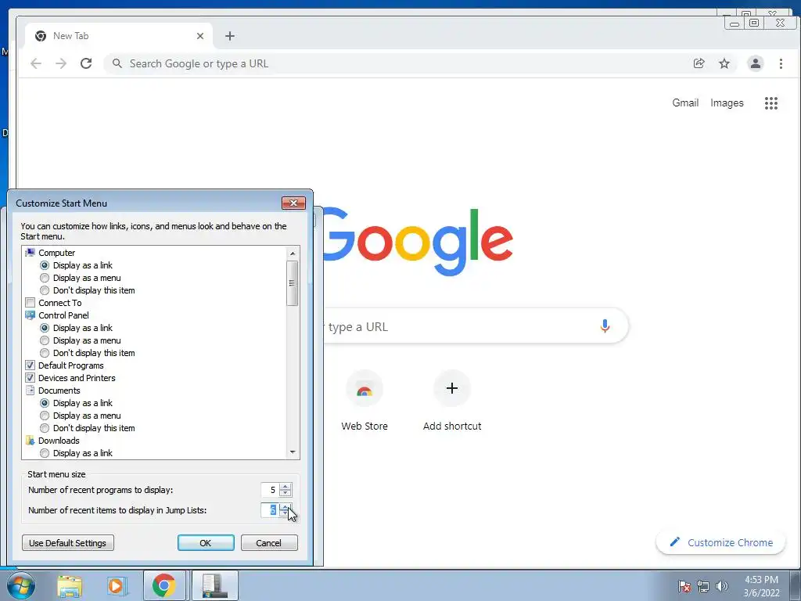This screenshot has height=601, width=801.
Task: Decrease Jump Lists recent items count
Action: [286, 513]
